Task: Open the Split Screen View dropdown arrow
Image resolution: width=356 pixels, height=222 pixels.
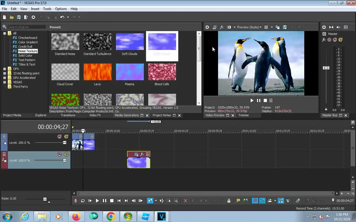Action: click(234, 27)
